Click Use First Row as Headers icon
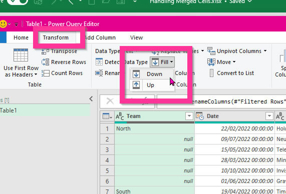The height and width of the screenshot is (194, 286). coord(21,55)
